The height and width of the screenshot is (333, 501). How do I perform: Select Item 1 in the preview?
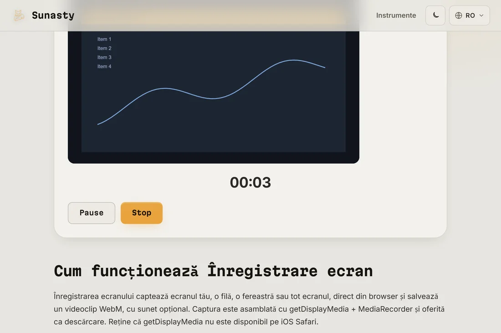104,39
